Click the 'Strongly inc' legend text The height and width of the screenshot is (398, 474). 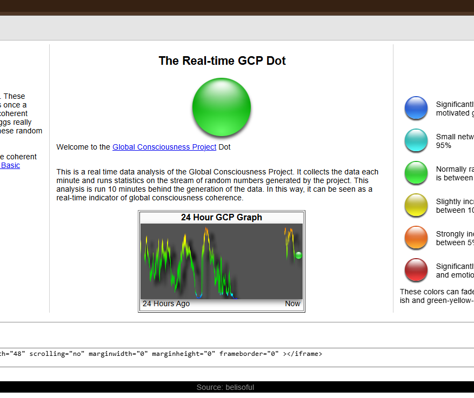point(455,234)
